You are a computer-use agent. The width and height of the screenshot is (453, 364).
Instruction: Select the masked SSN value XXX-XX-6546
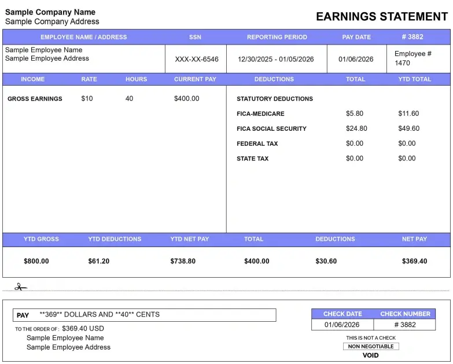click(197, 59)
